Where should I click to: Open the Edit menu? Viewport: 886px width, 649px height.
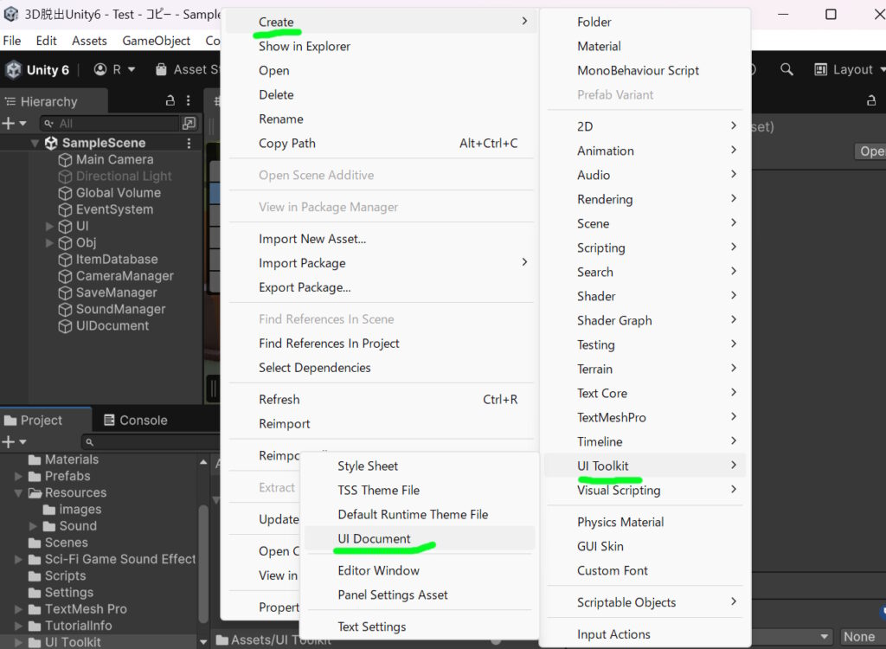[47, 41]
